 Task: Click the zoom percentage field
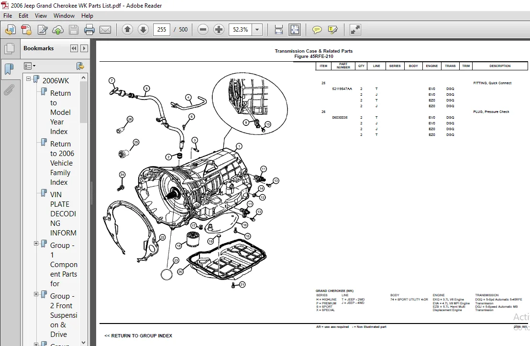tap(240, 30)
